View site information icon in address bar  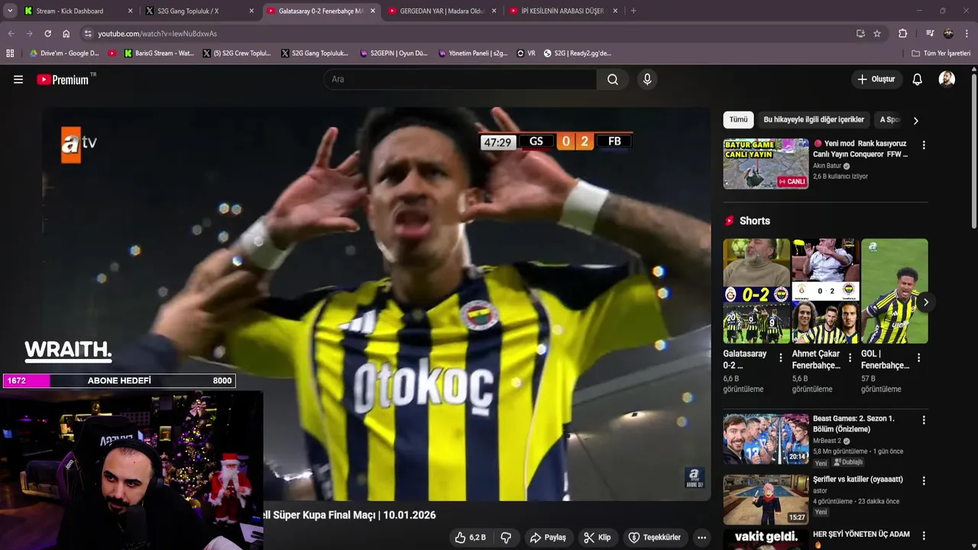coord(88,34)
